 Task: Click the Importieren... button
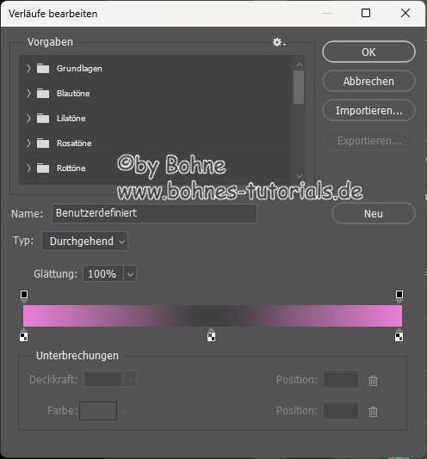[x=368, y=110]
